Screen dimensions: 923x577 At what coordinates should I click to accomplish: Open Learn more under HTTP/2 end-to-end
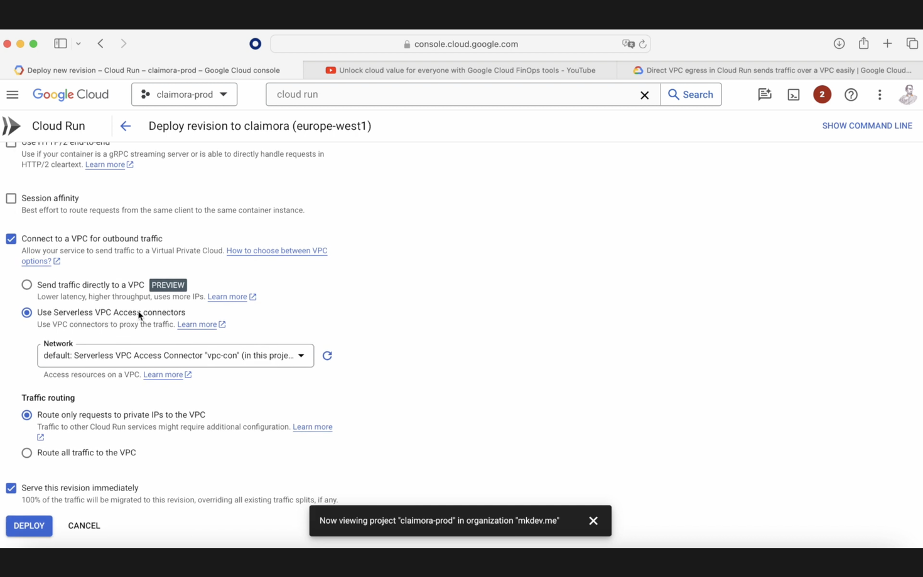[109, 165]
